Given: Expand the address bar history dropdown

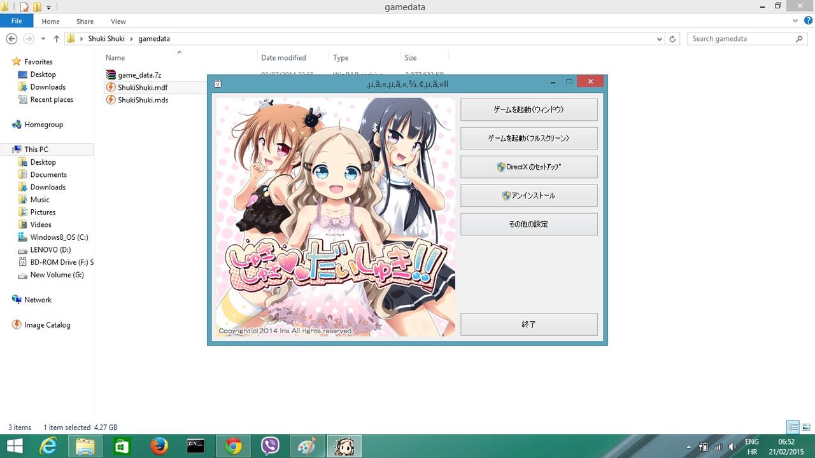Looking at the screenshot, I should coord(659,39).
